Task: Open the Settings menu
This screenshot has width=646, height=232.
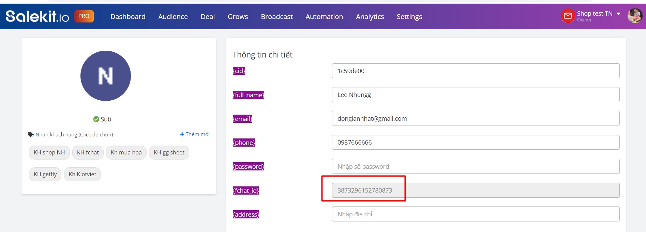Action: pyautogui.click(x=409, y=17)
